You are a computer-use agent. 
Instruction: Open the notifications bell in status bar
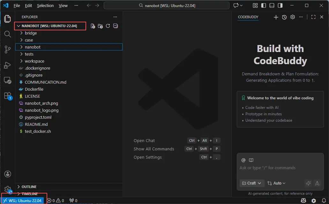pyautogui.click(x=324, y=200)
